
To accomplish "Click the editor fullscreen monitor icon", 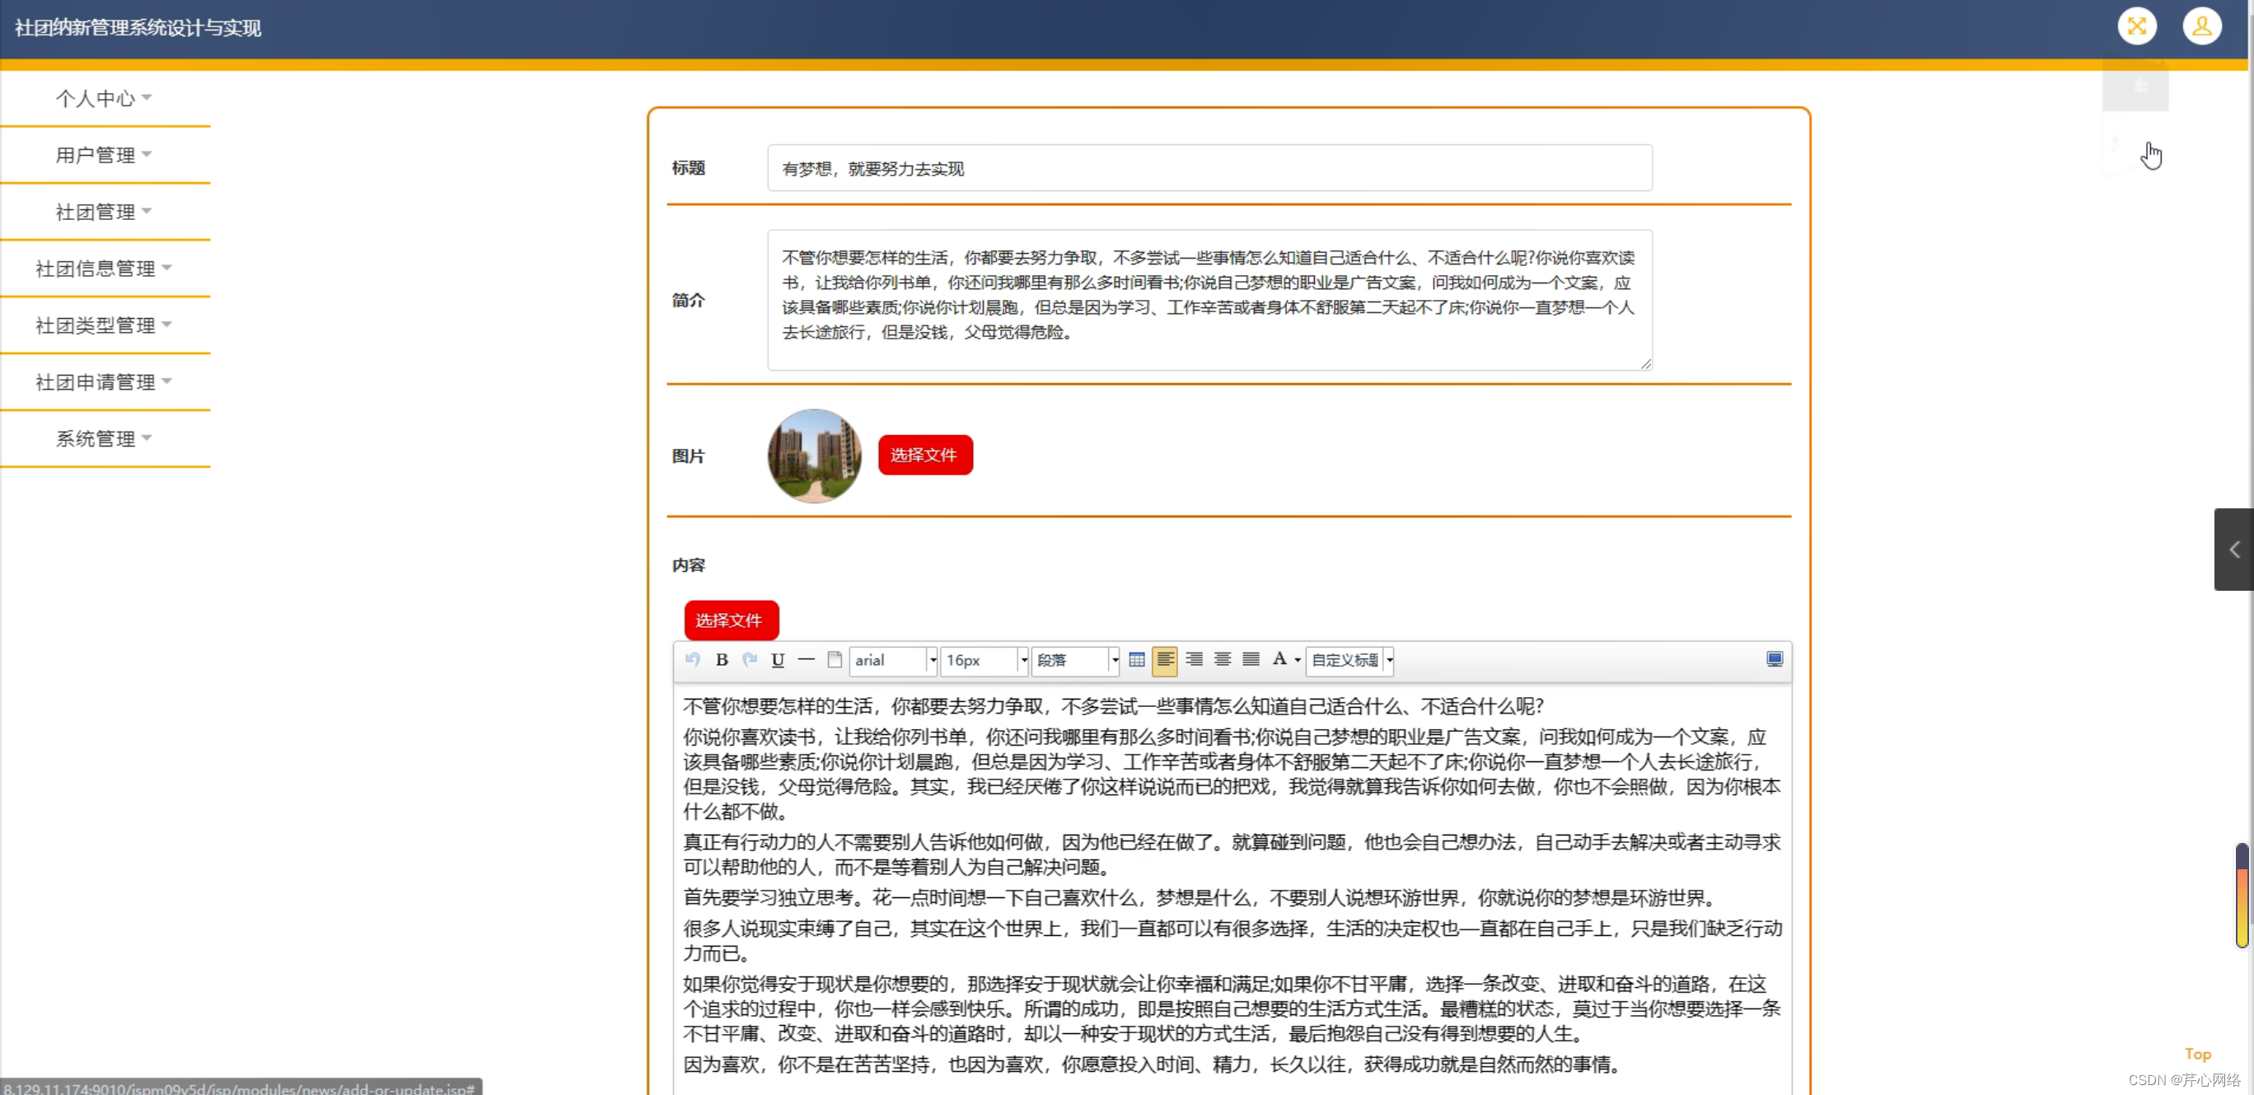I will click(1774, 660).
